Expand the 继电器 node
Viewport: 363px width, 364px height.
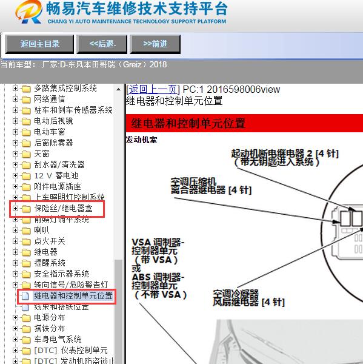[15, 252]
